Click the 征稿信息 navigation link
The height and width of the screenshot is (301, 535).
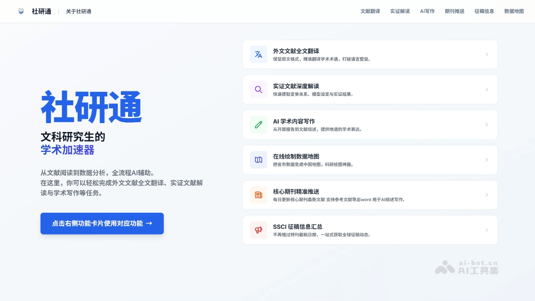click(484, 12)
